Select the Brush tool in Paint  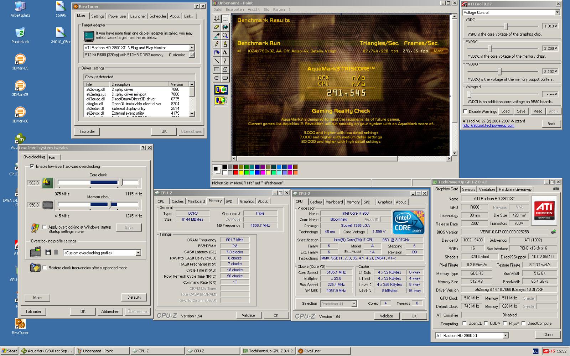pos(225,44)
